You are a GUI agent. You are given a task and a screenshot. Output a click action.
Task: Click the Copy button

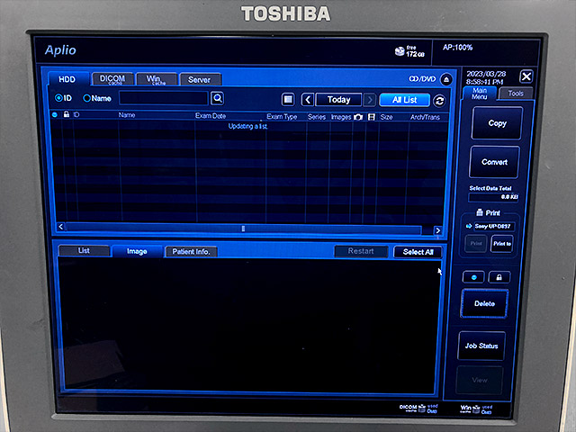pos(497,123)
